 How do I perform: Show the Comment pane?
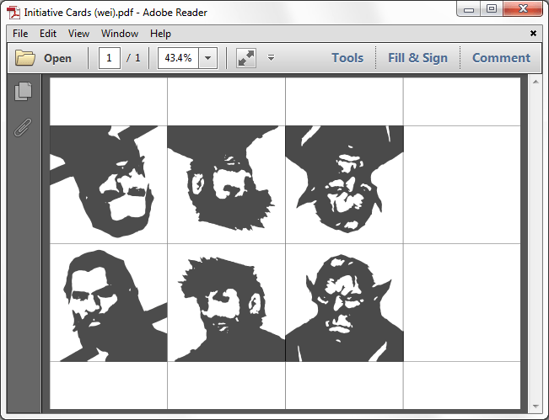click(x=501, y=58)
